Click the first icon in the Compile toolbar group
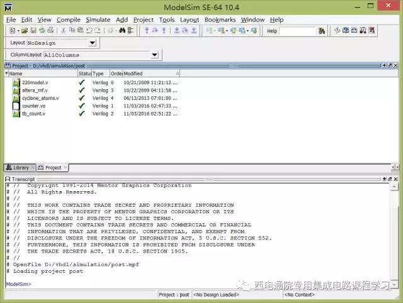403x303 pixels. 210,31
